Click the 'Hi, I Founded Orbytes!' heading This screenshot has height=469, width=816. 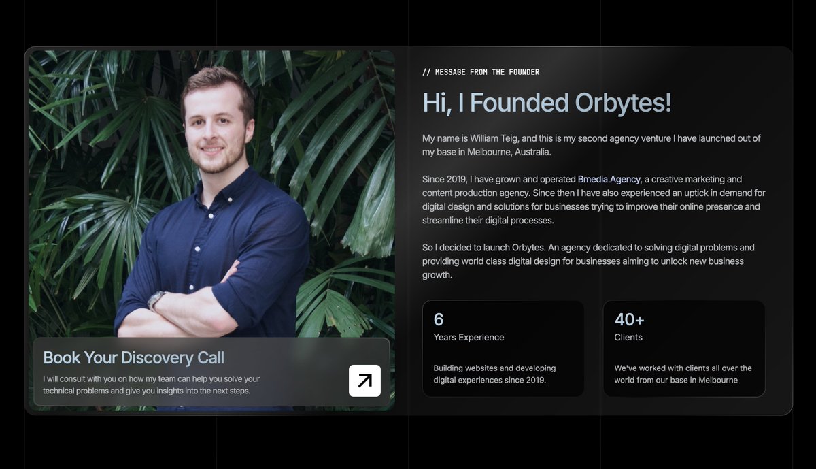tap(547, 103)
